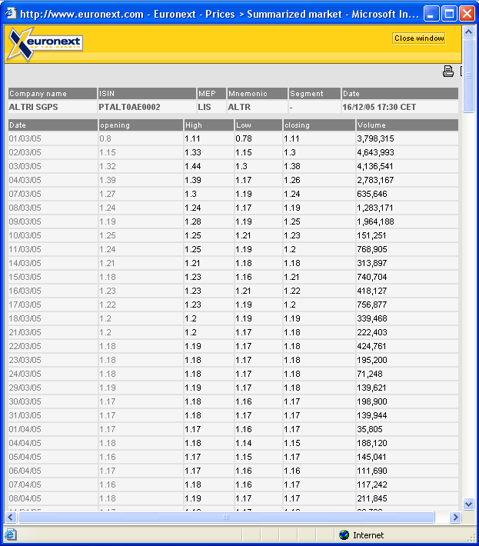The image size is (479, 546).
Task: Select the company name ALTRI SGPS
Action: click(33, 107)
